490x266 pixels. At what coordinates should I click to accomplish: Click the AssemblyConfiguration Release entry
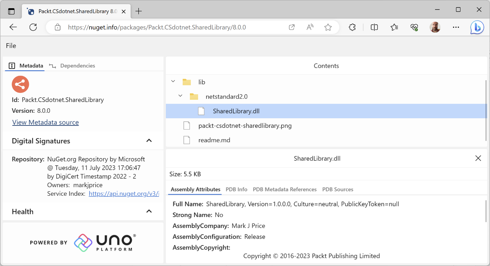(219, 237)
